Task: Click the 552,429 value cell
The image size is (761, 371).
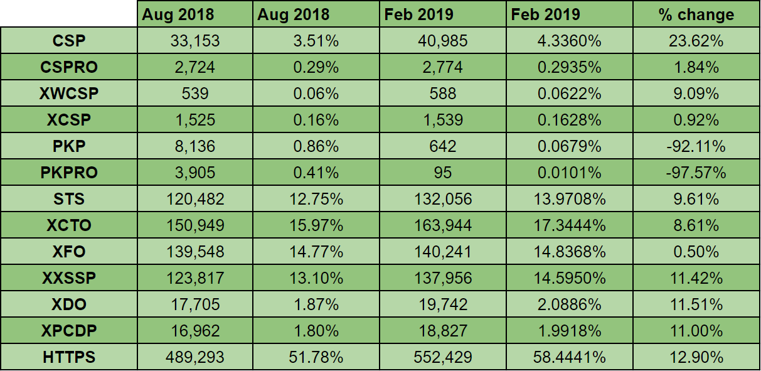Action: 443,357
